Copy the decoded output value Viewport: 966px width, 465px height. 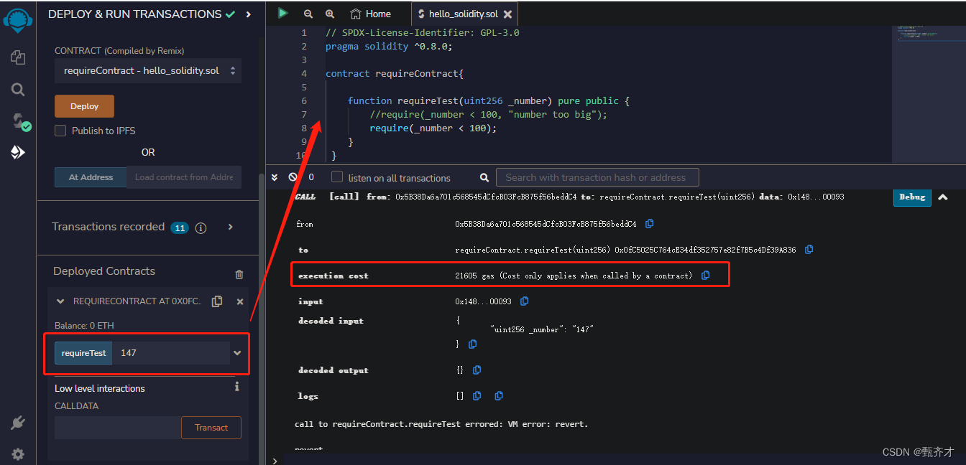477,370
